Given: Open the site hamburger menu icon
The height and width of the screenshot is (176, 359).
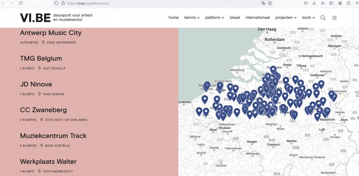Looking at the screenshot, I should click(334, 18).
